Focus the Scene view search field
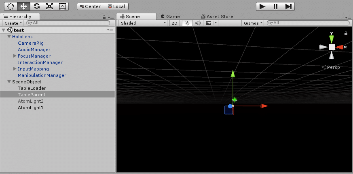Viewport: 353px width, 174px height. (308, 23)
